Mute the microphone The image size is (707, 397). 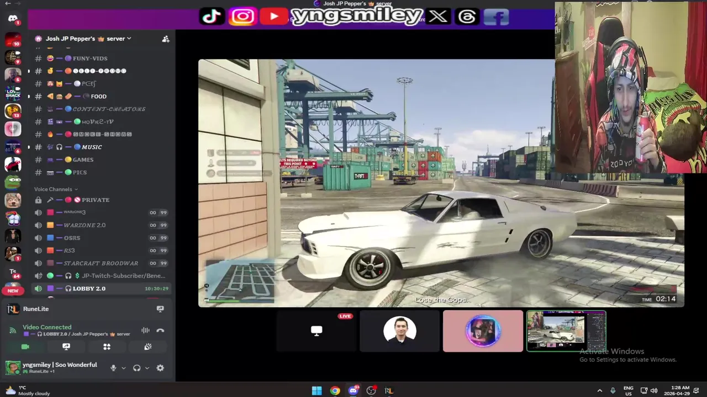click(113, 368)
